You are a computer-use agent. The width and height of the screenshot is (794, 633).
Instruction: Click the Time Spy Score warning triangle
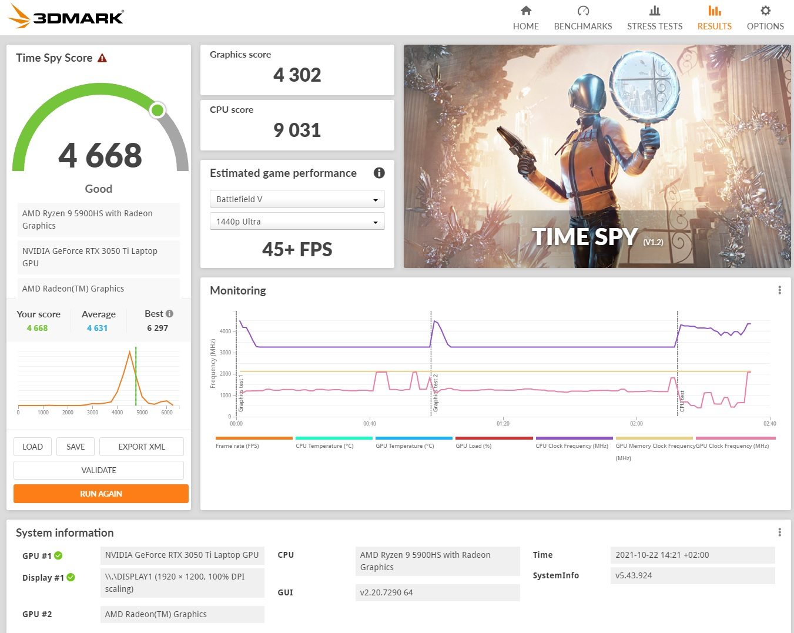tap(102, 58)
